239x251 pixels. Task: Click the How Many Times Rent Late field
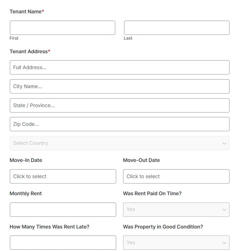pos(63,243)
